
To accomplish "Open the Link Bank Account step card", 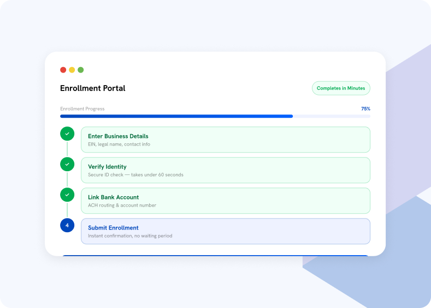I will pos(226,201).
